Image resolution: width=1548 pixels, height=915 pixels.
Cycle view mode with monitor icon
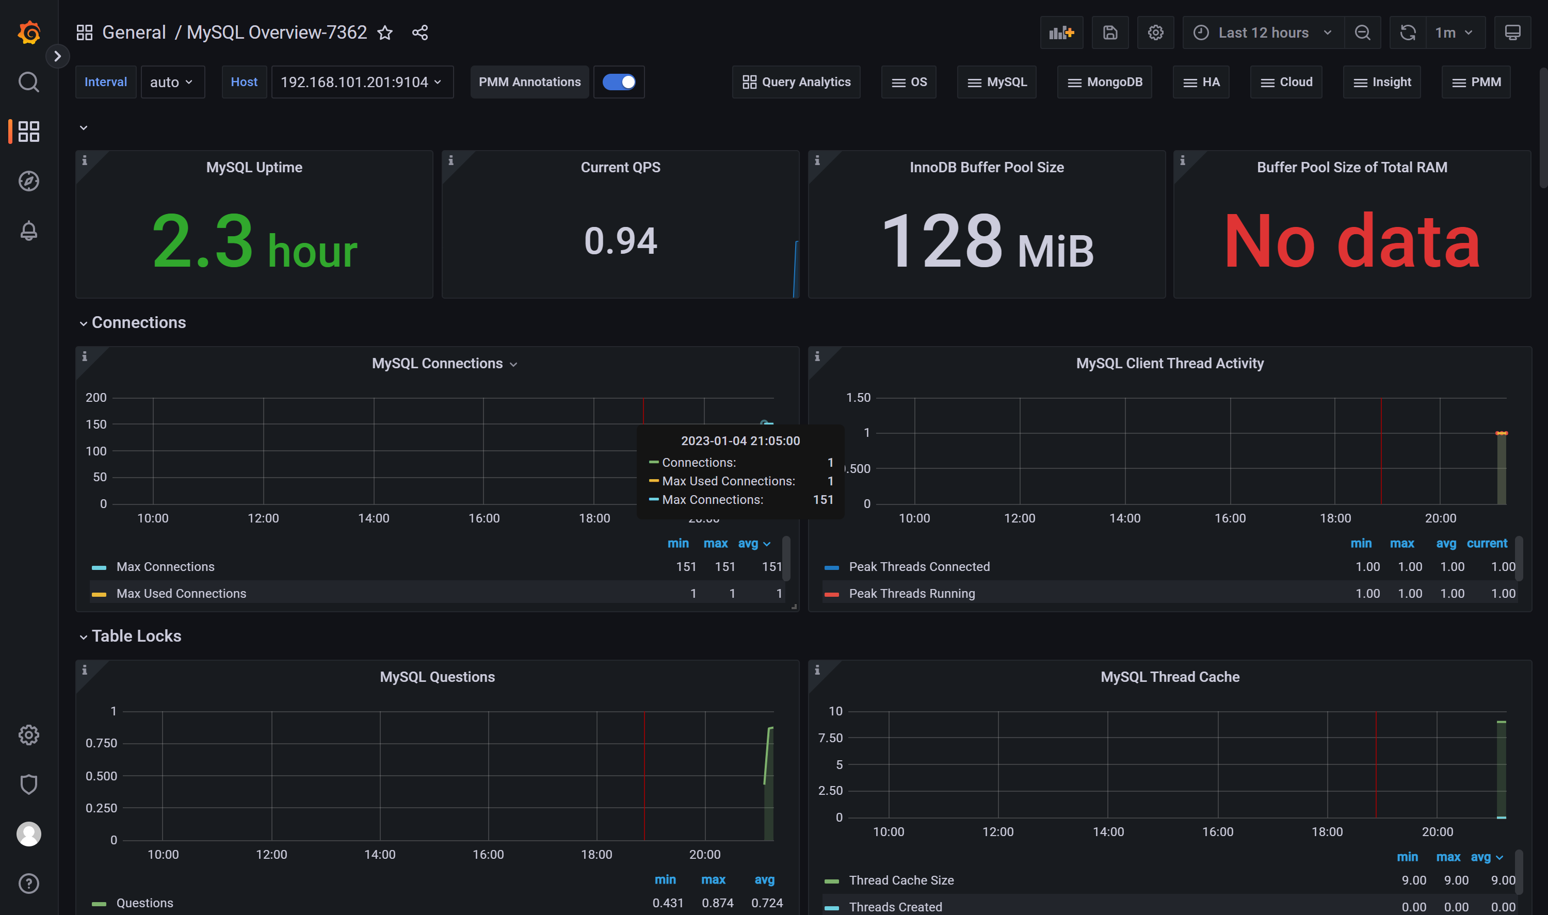(x=1512, y=32)
